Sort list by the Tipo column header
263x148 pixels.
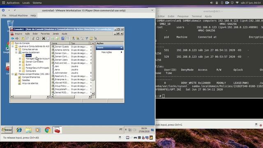pyautogui.click(x=80, y=43)
